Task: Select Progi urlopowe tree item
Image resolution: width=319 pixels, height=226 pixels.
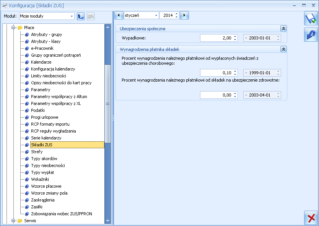Action: click(44, 117)
